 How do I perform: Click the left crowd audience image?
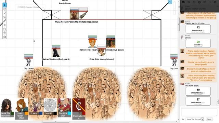[x=42, y=93]
